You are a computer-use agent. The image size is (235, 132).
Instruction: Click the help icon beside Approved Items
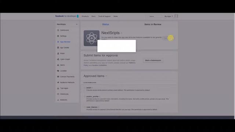pos(106,76)
